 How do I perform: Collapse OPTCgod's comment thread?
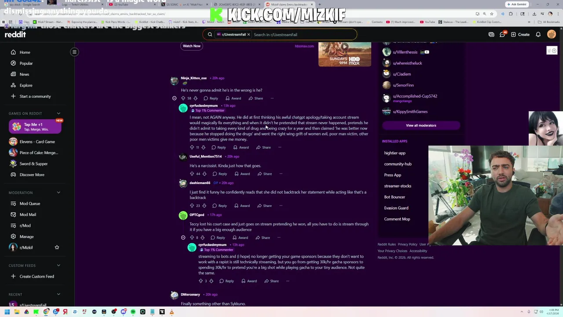coord(183,238)
